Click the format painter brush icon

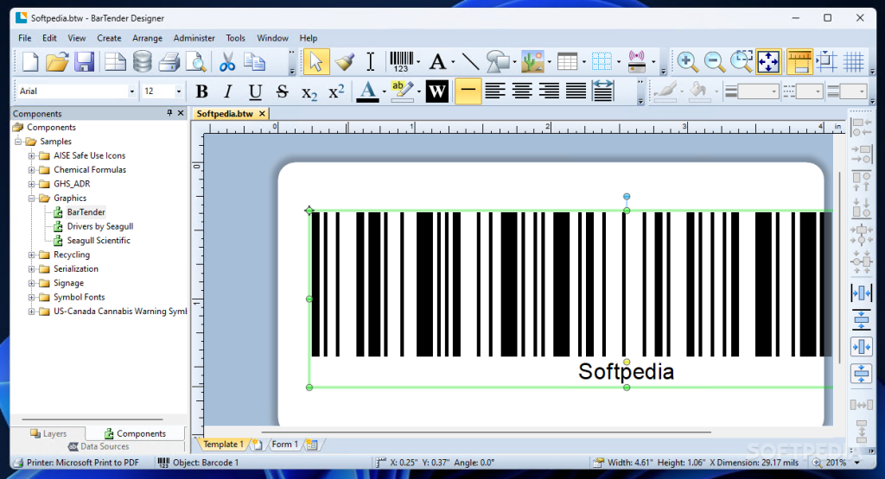344,61
